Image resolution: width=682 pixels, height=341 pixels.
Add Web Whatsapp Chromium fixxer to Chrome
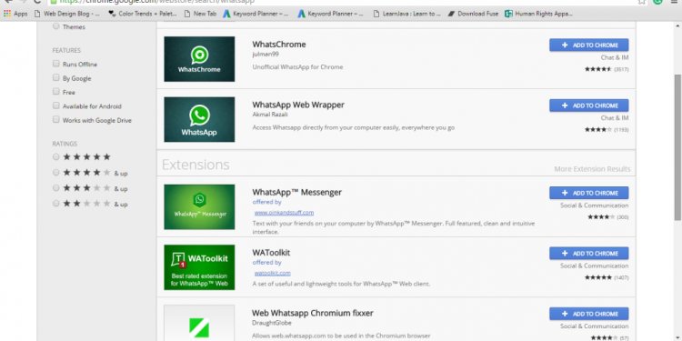point(589,314)
